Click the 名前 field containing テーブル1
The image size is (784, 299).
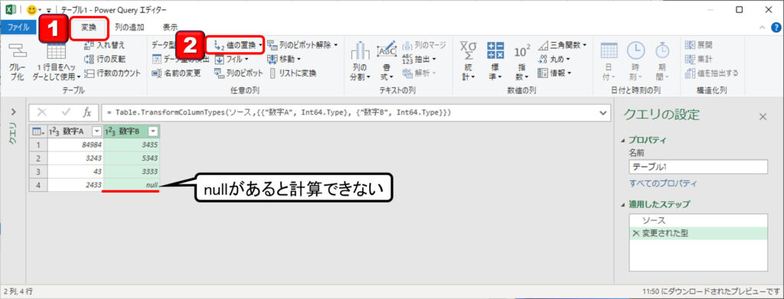coord(698,167)
